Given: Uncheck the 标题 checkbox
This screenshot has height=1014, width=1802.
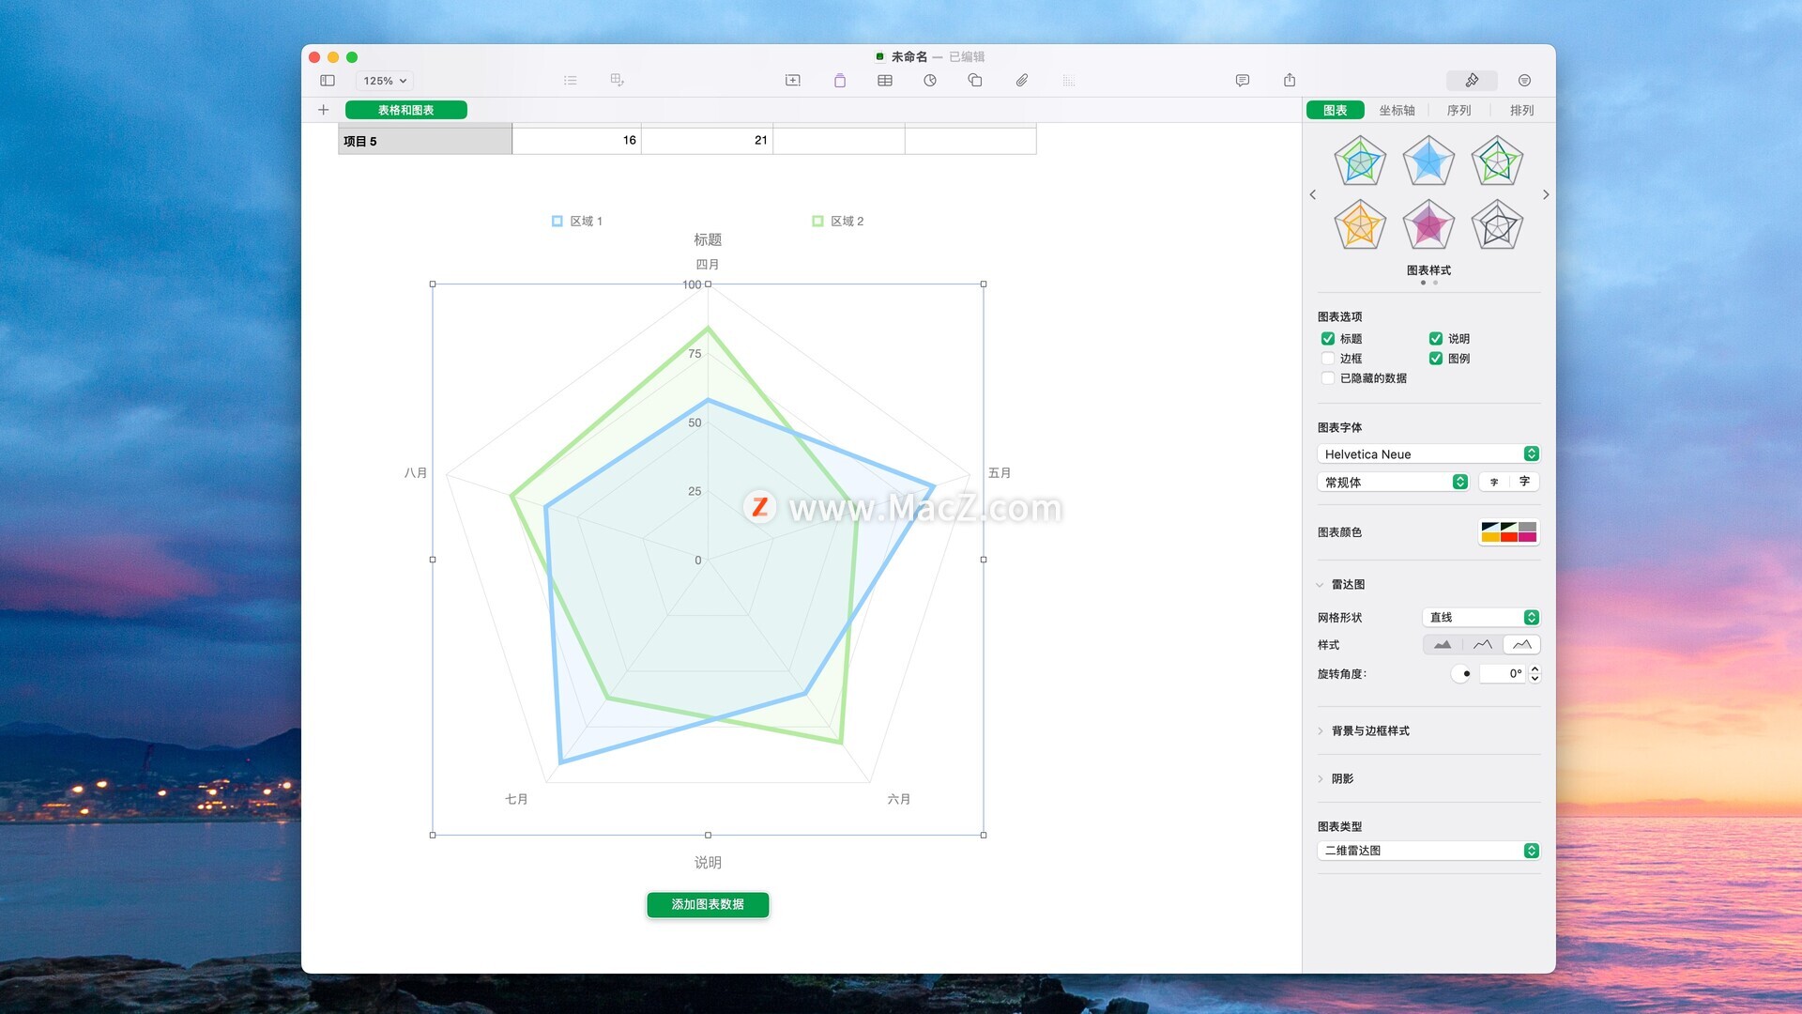Looking at the screenshot, I should [1327, 339].
